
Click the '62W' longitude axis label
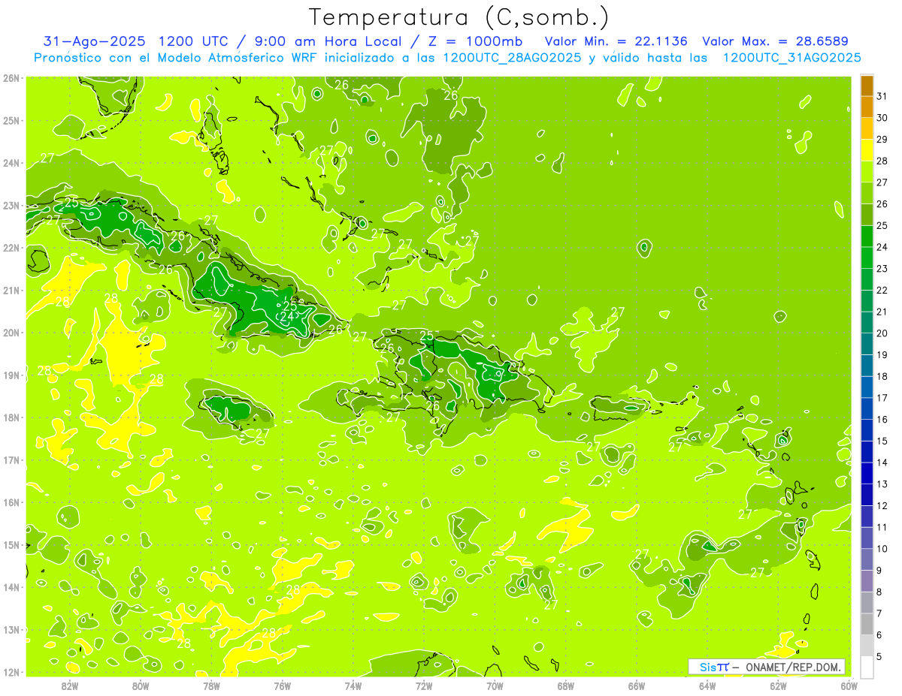coord(778,686)
